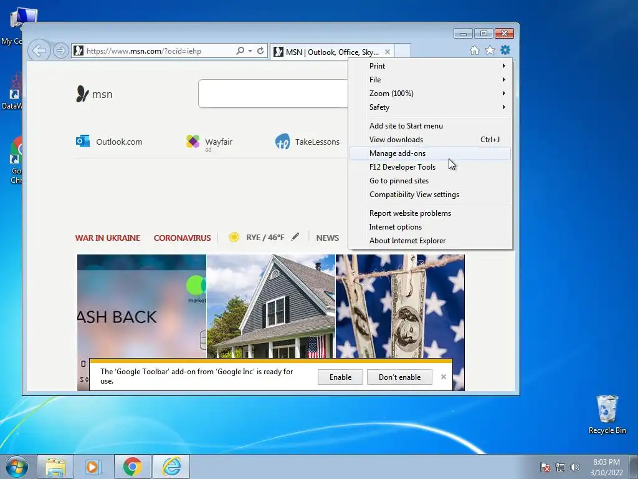Open the Wayfair icon shortcut

[x=193, y=141]
